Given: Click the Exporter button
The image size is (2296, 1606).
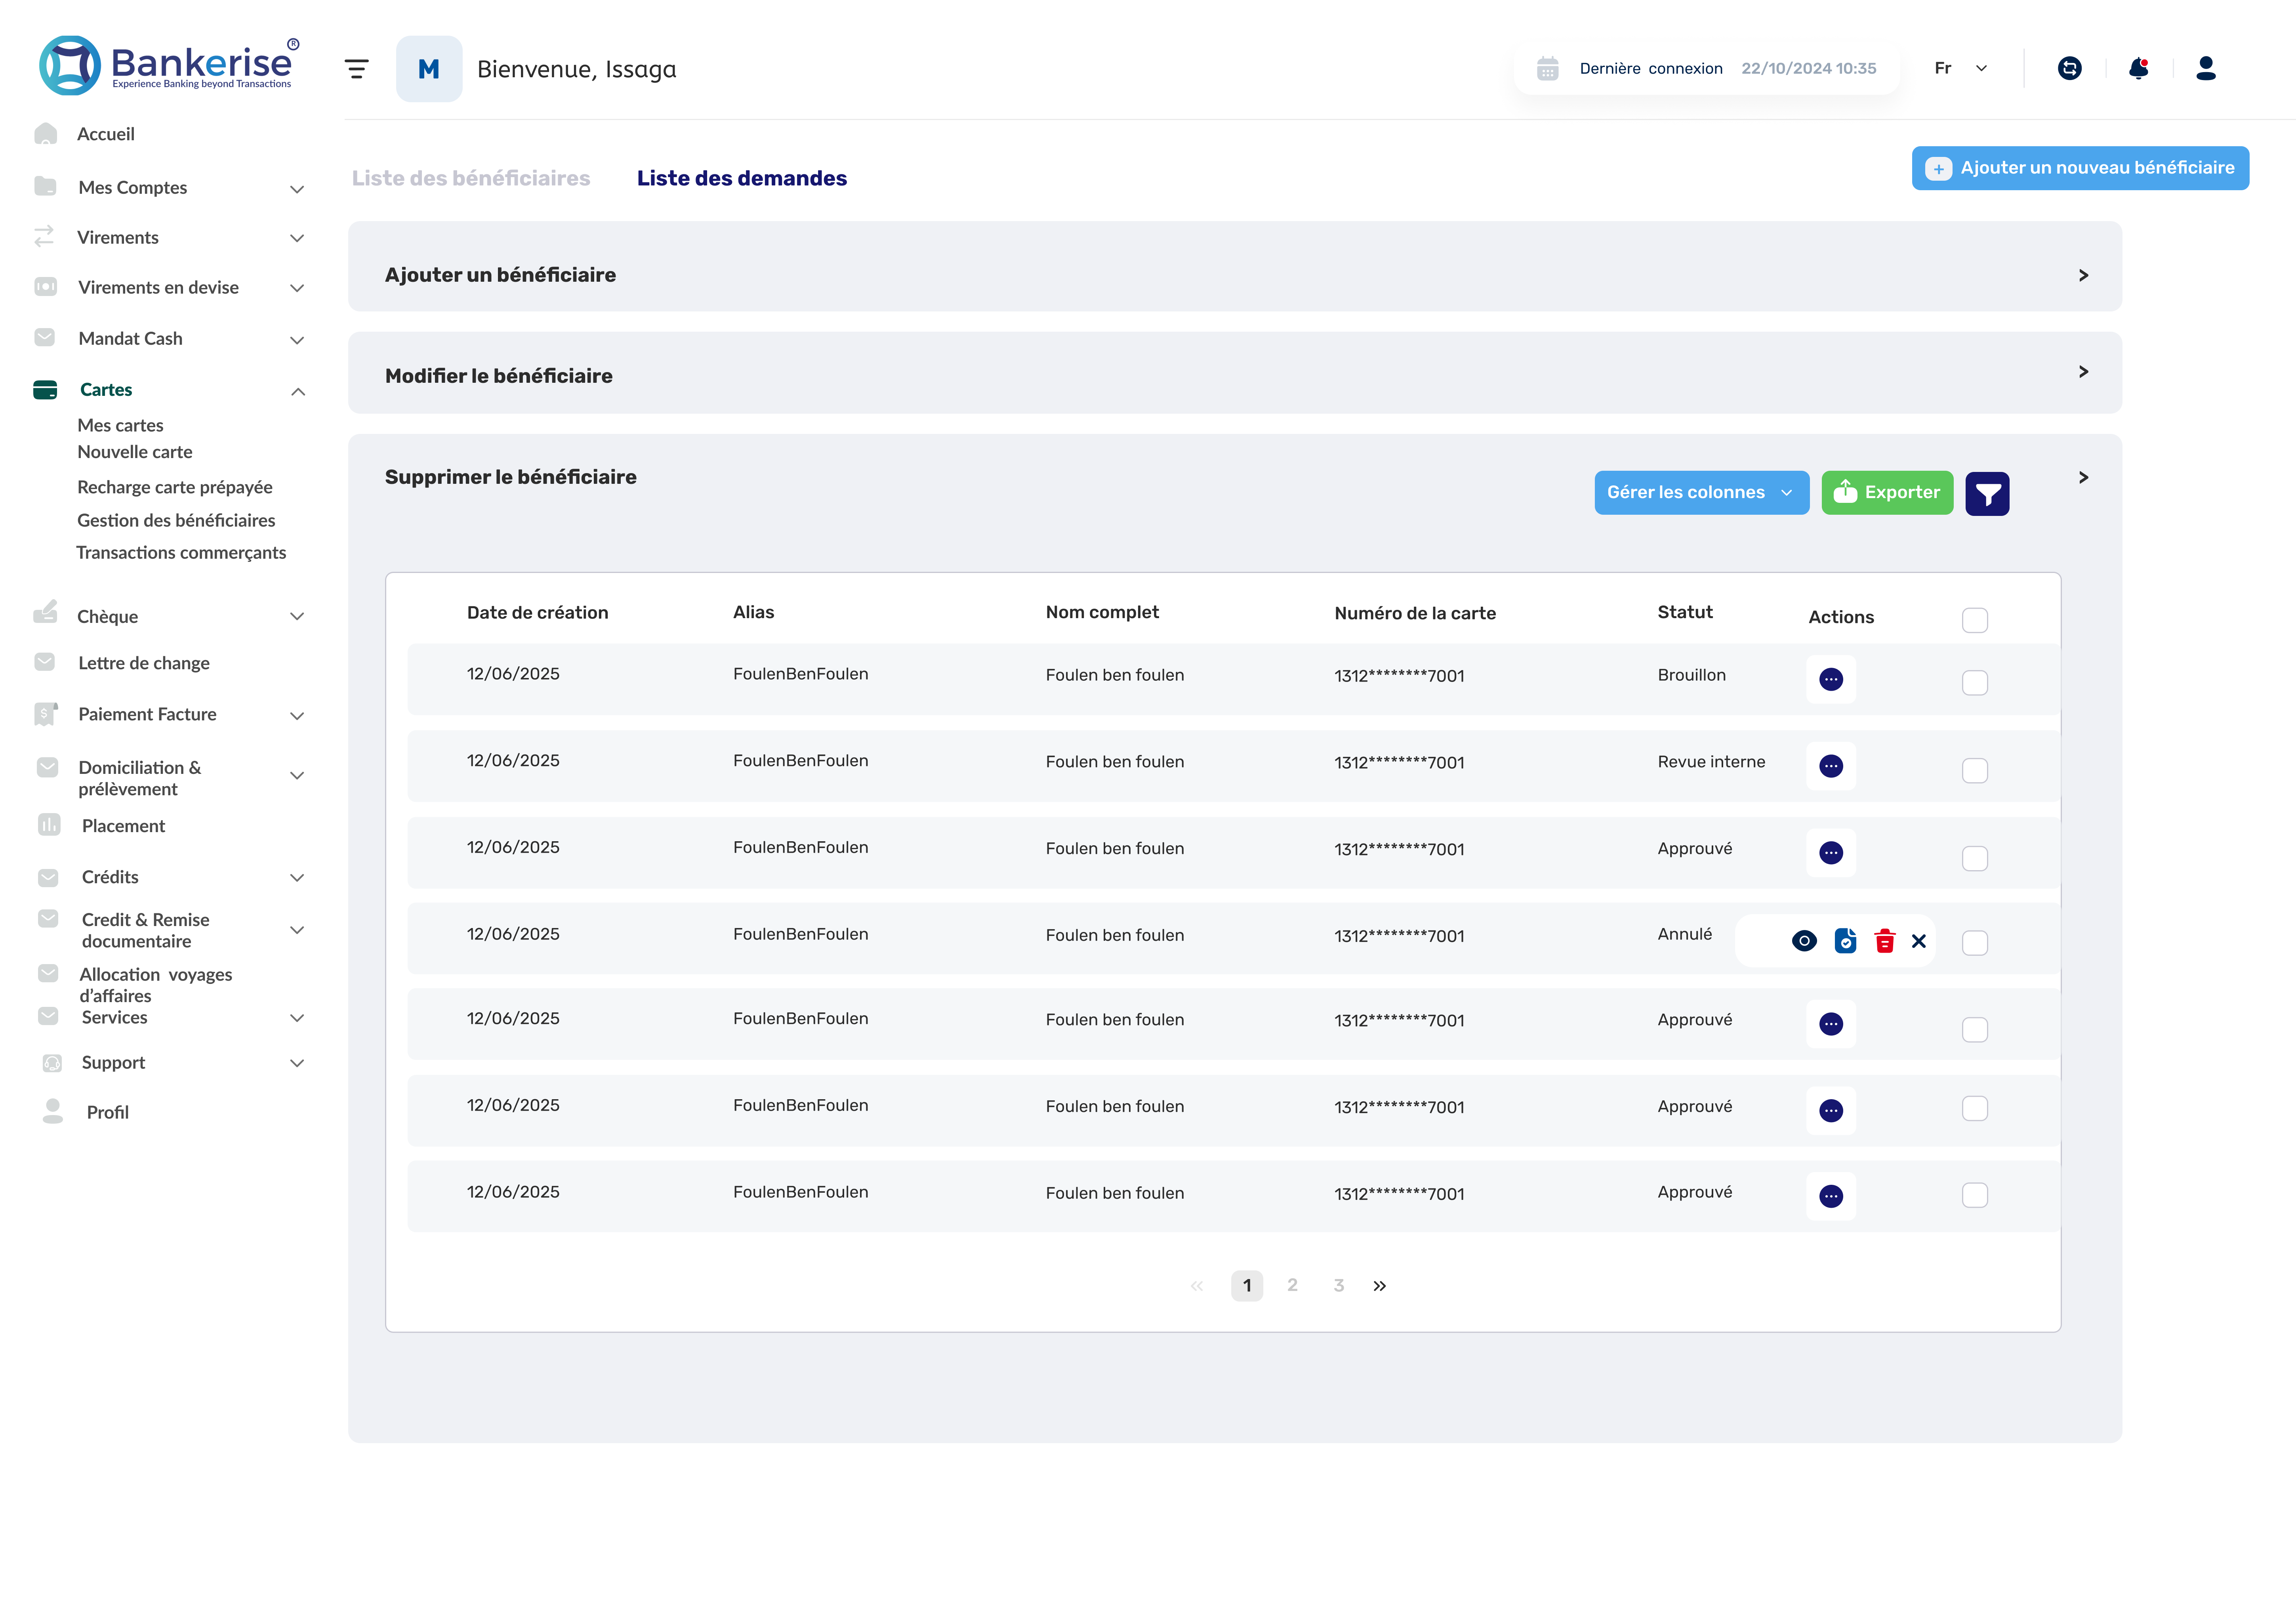Looking at the screenshot, I should tap(1887, 493).
